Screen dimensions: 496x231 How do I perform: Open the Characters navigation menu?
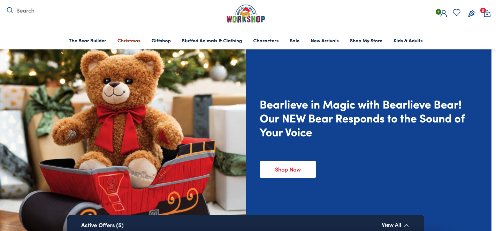click(266, 41)
